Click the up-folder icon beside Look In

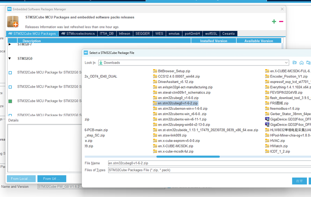tap(295, 63)
